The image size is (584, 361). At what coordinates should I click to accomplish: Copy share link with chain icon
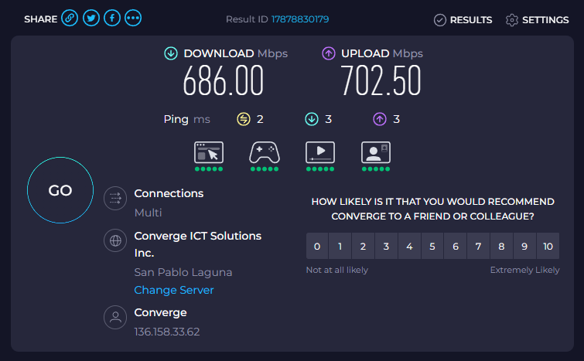click(x=70, y=19)
